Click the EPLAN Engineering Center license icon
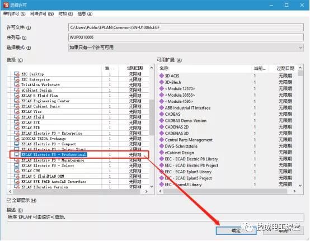This screenshot has height=241, width=310. 17,101
